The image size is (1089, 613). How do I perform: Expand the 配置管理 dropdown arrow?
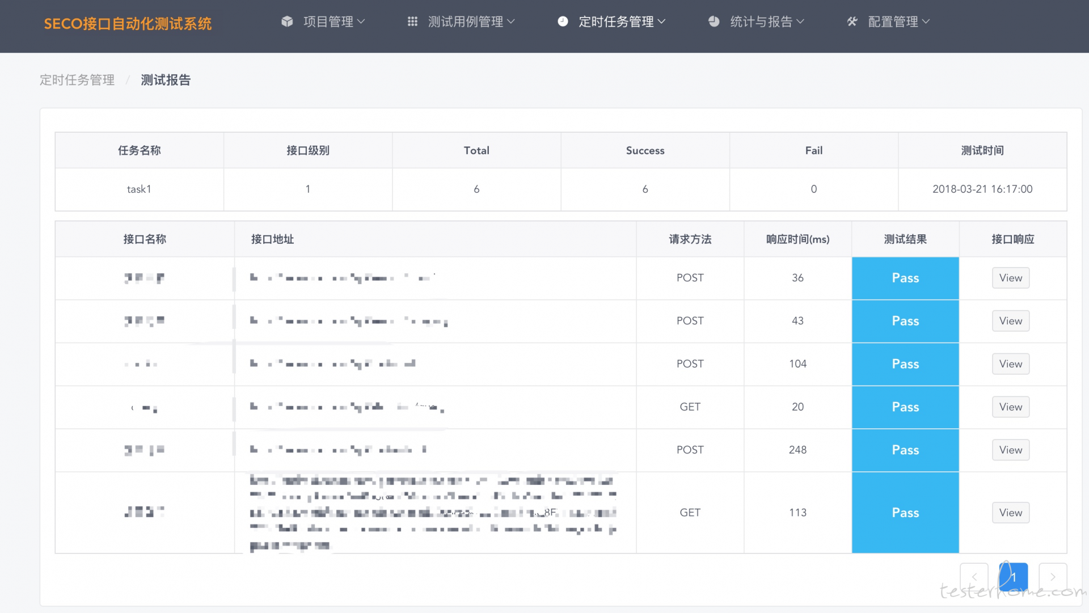tap(926, 22)
